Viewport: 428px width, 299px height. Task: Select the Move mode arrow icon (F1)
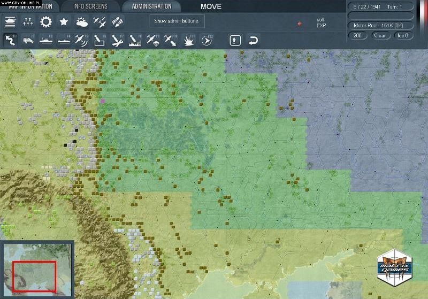tap(11, 40)
